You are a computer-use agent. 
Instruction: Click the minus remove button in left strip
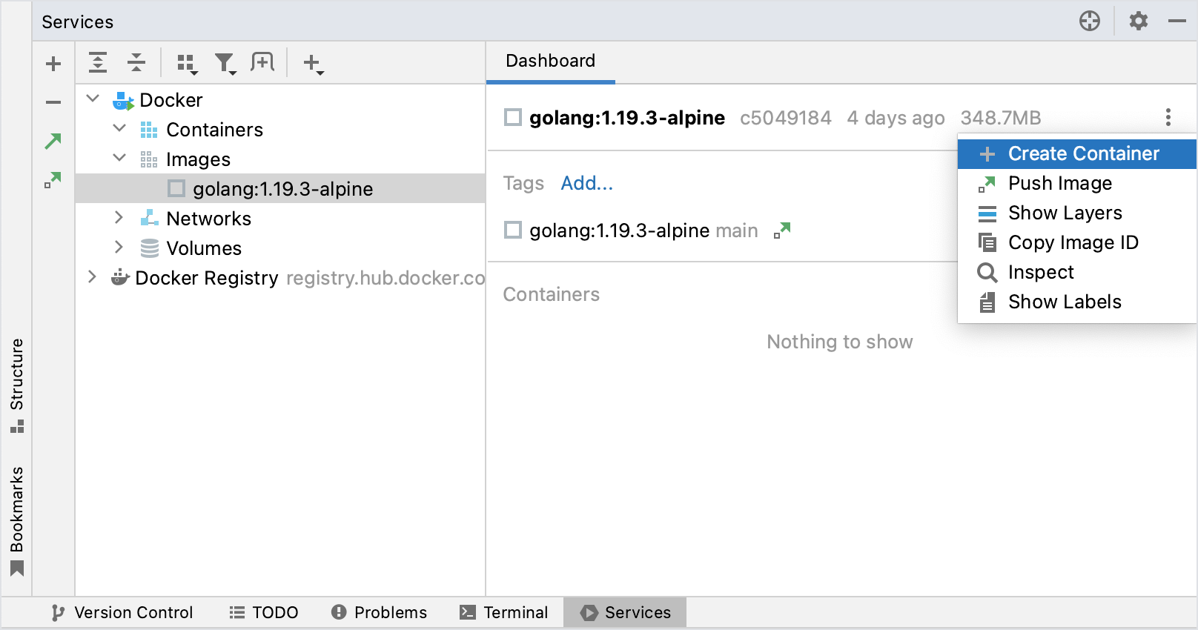(x=53, y=102)
